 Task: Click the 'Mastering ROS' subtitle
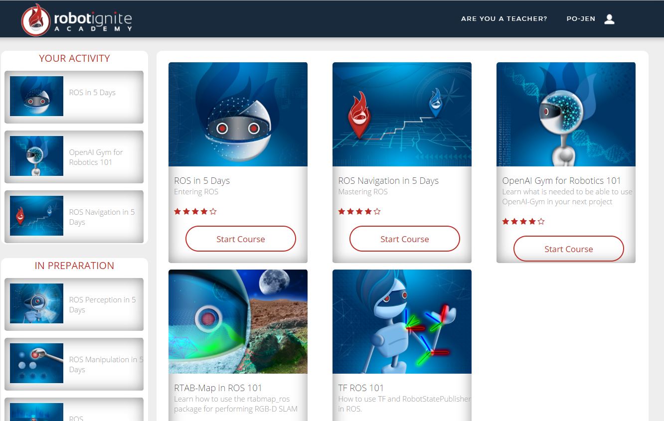point(363,192)
